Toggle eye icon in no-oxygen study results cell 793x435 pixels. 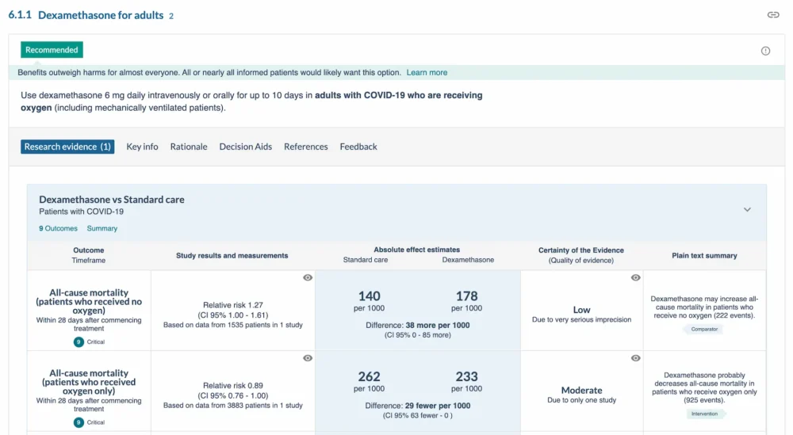coord(308,277)
